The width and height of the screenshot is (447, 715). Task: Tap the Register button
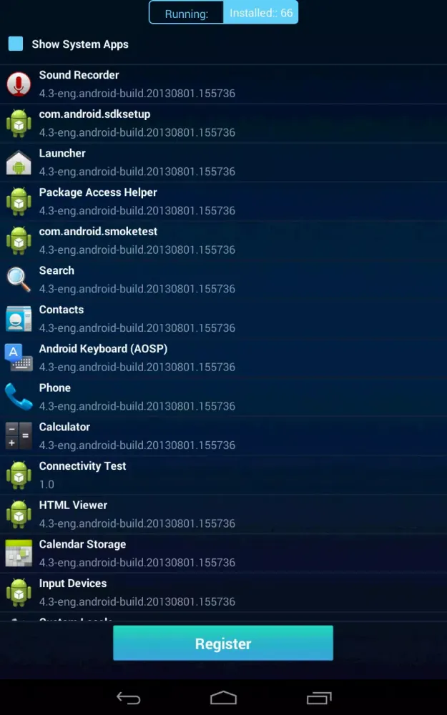pos(223,643)
